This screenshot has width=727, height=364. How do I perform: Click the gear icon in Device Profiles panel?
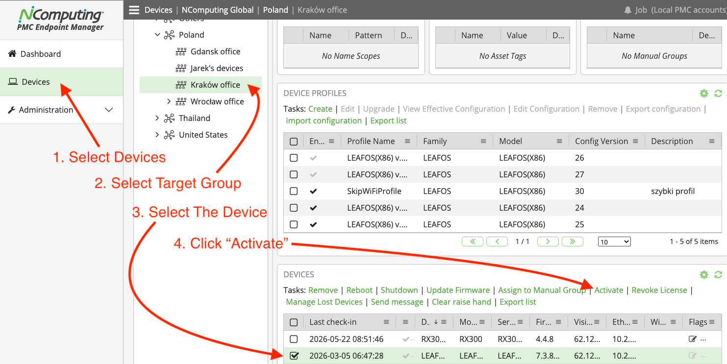[x=704, y=94]
